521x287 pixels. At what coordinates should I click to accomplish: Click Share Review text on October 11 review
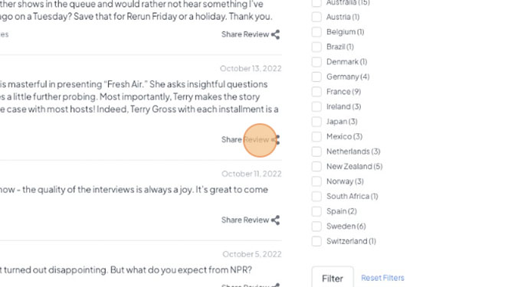pos(245,220)
